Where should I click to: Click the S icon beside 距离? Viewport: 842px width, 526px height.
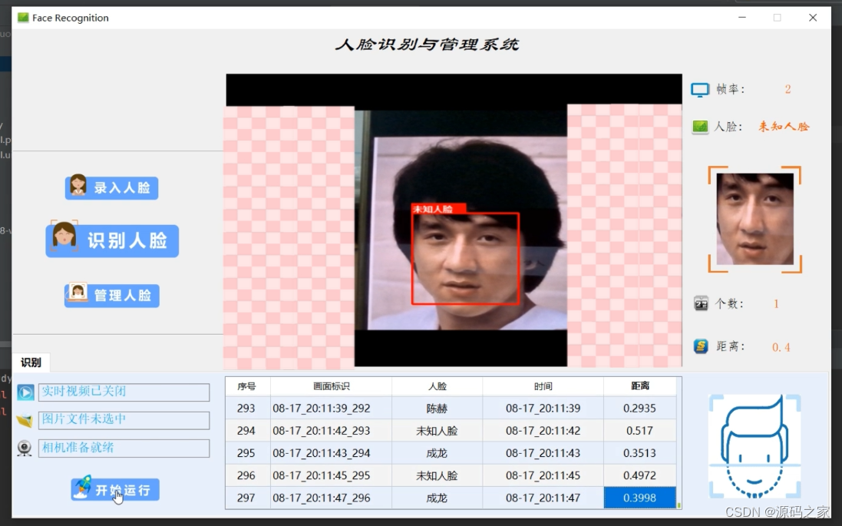click(701, 346)
